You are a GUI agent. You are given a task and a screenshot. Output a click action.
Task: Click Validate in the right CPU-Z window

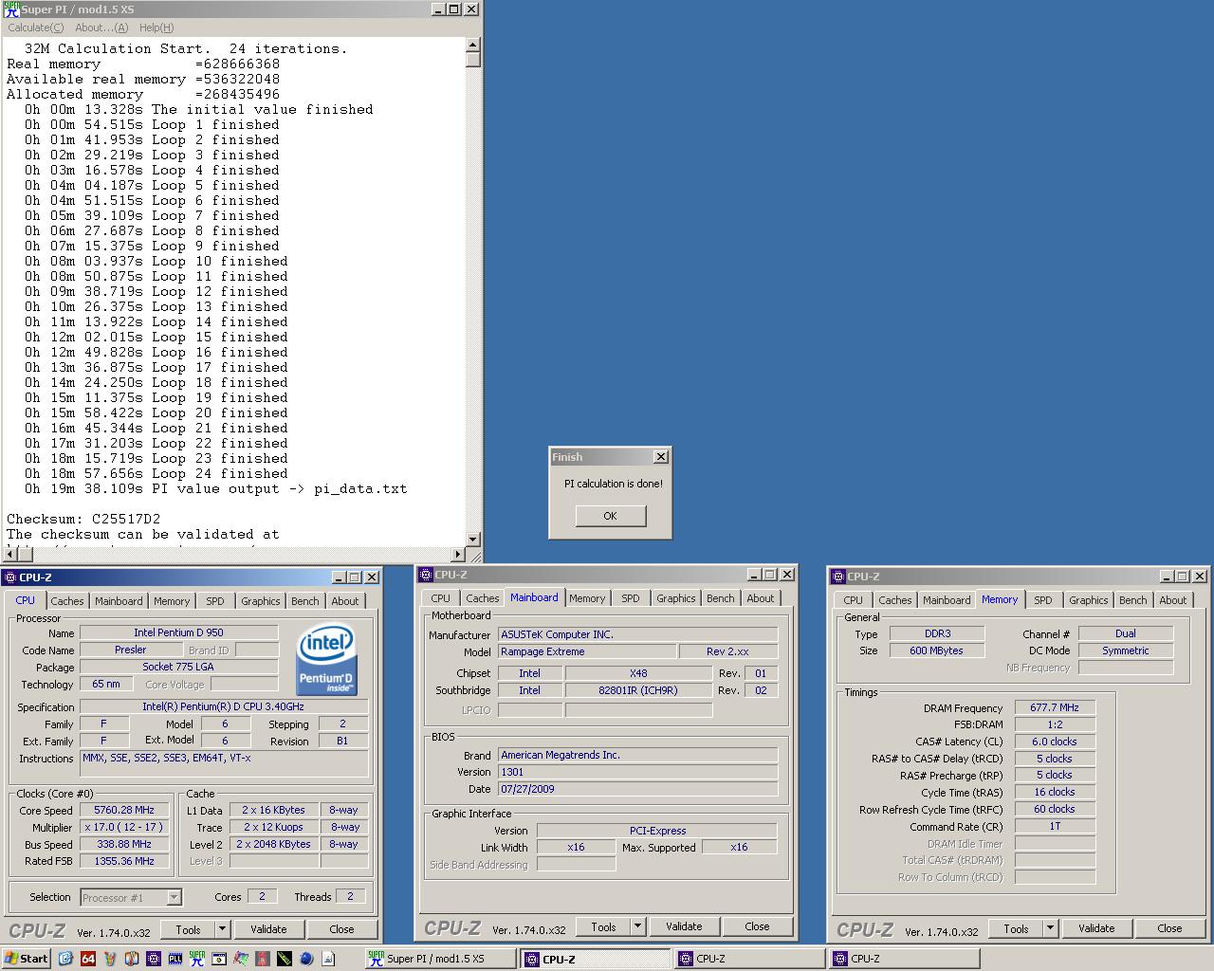[1096, 928]
